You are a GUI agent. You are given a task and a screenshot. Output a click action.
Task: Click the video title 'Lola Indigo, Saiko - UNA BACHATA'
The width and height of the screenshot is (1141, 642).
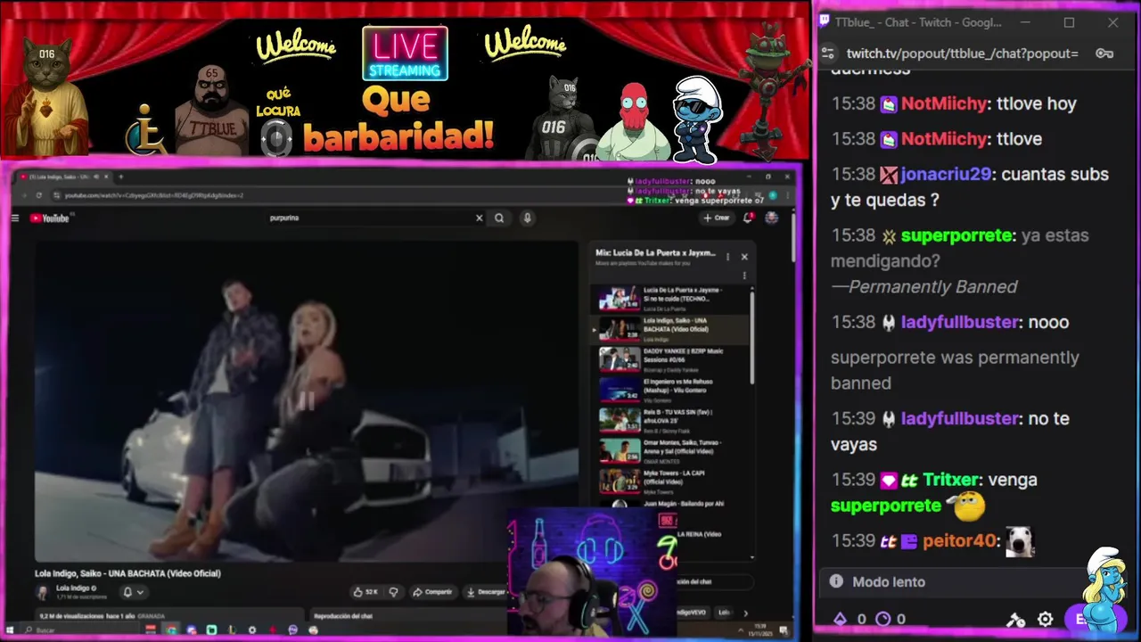coord(127,573)
